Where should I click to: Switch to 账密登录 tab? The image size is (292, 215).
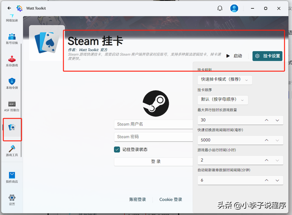[137, 199]
